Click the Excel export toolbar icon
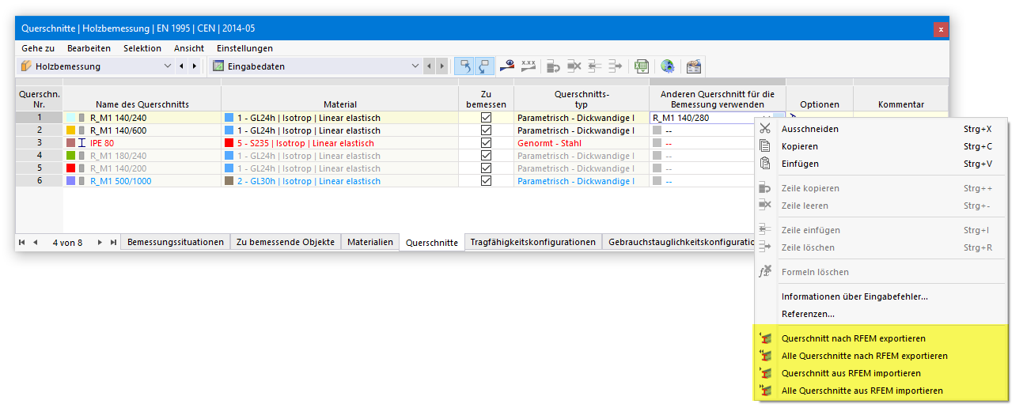This screenshot has width=1023, height=419. click(642, 66)
